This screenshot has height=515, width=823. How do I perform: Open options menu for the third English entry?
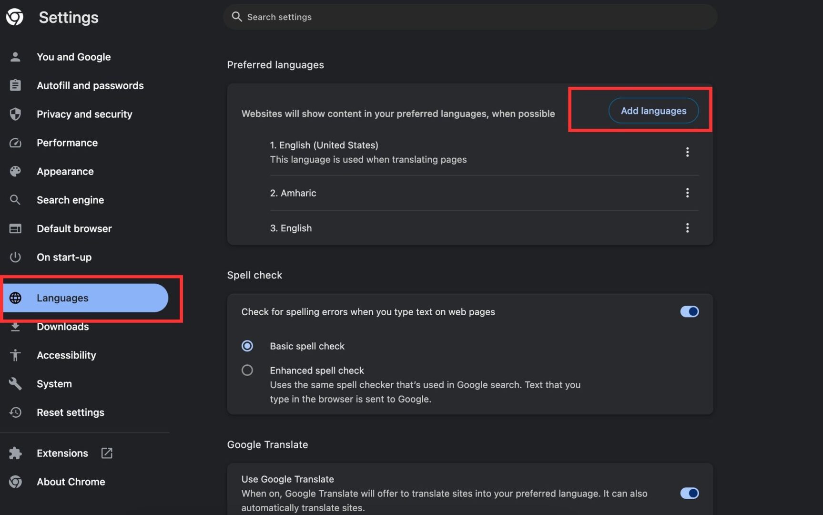pos(688,228)
